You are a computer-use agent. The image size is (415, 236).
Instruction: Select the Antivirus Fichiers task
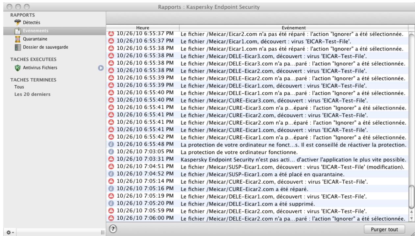coord(40,68)
